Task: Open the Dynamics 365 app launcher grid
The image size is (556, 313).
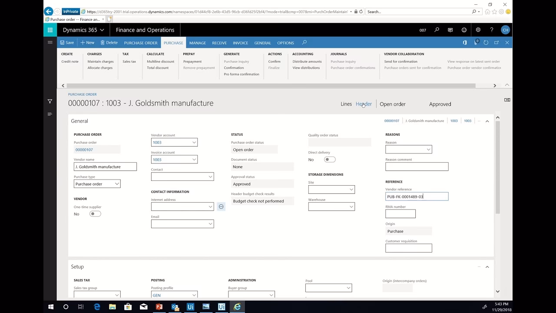Action: 50,30
